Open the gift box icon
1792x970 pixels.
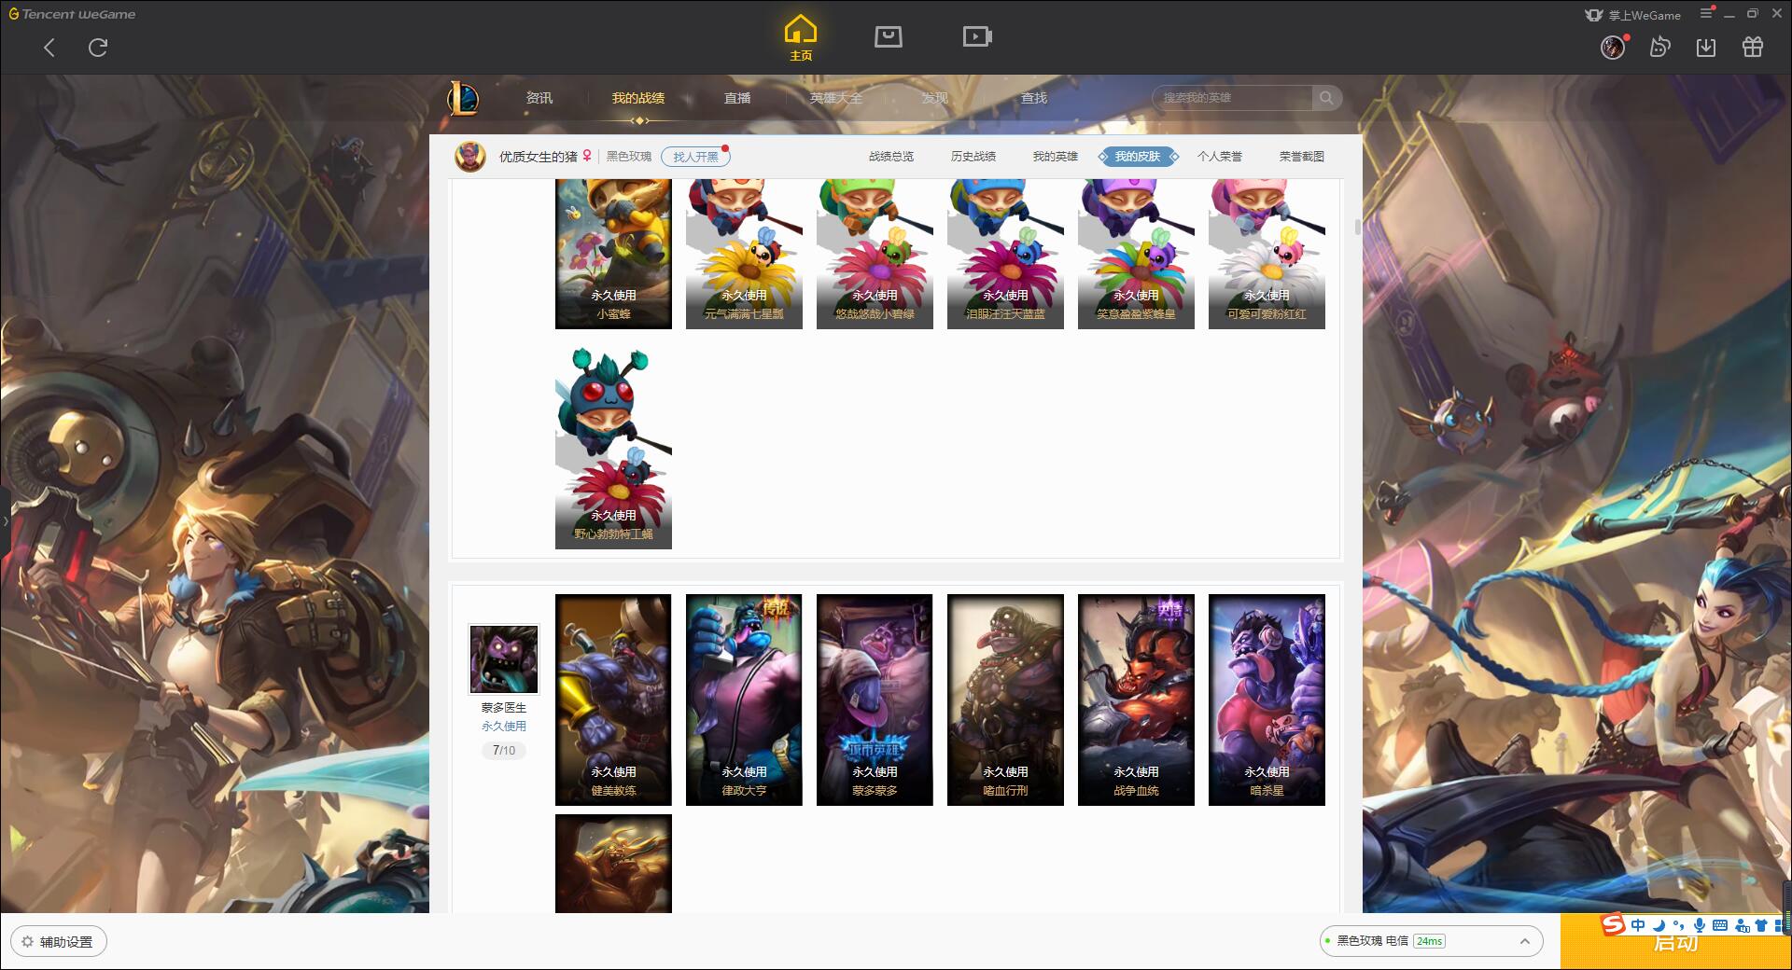tap(1753, 47)
